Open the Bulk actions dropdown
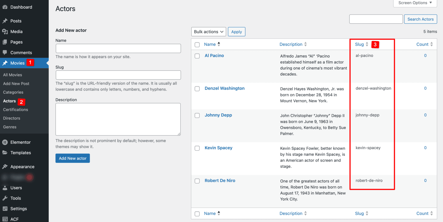The width and height of the screenshot is (443, 222). point(208,32)
